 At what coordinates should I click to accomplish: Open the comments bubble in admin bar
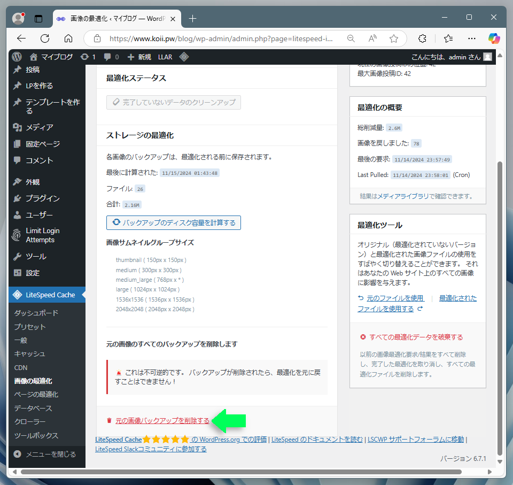pos(111,57)
